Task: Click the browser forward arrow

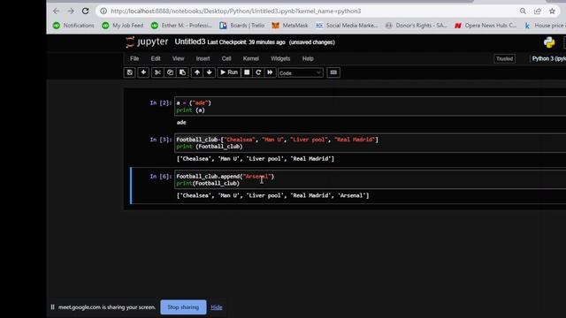Action: point(71,11)
